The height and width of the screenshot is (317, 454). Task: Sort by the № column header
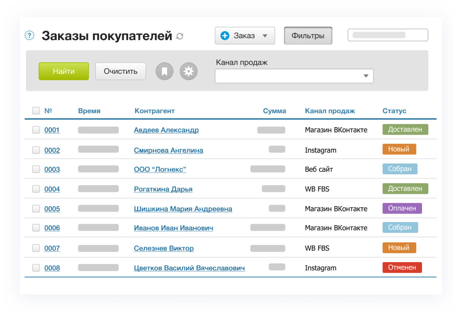48,111
